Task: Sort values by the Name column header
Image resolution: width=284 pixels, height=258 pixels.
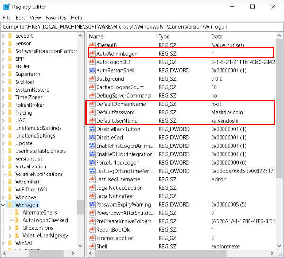Action: click(122, 36)
